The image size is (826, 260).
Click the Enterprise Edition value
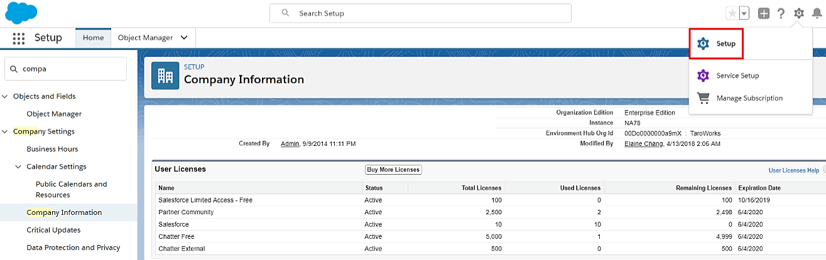tap(650, 113)
